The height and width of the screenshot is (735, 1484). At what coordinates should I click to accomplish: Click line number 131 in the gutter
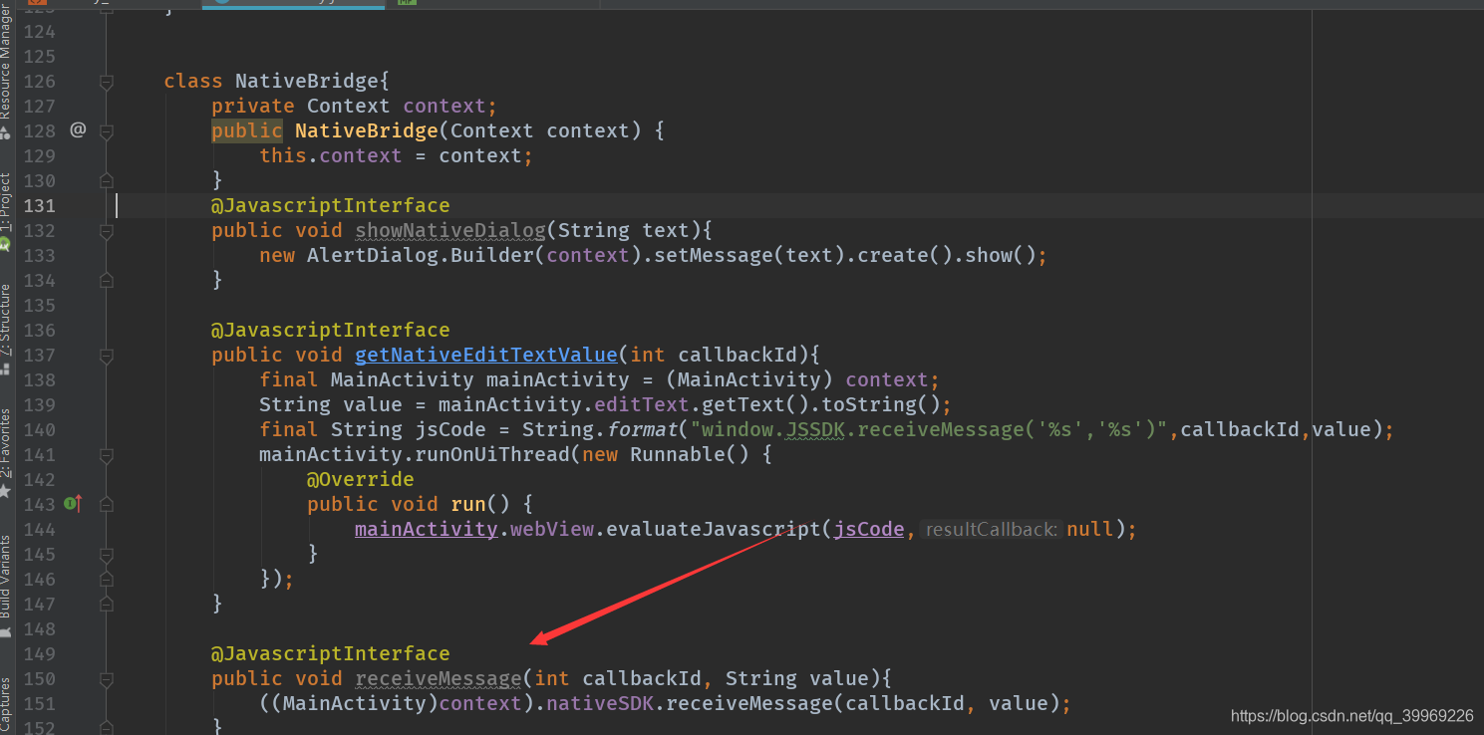click(40, 205)
